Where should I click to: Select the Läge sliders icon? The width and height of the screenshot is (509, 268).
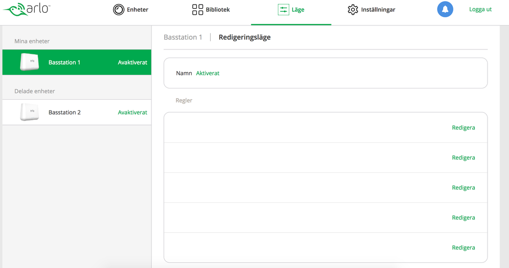[x=284, y=10]
